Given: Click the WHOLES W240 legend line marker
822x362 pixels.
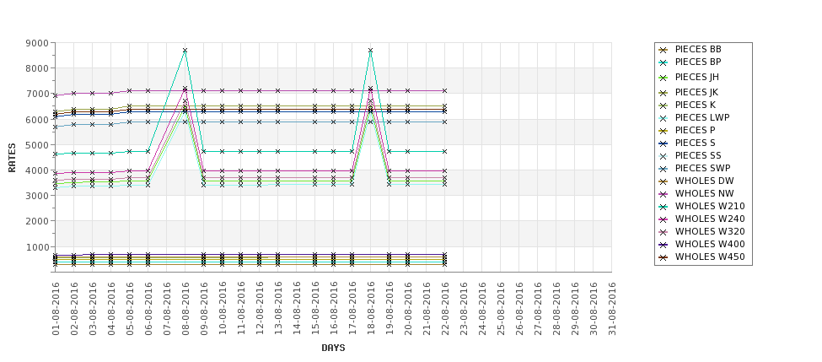Looking at the screenshot, I should click(664, 219).
